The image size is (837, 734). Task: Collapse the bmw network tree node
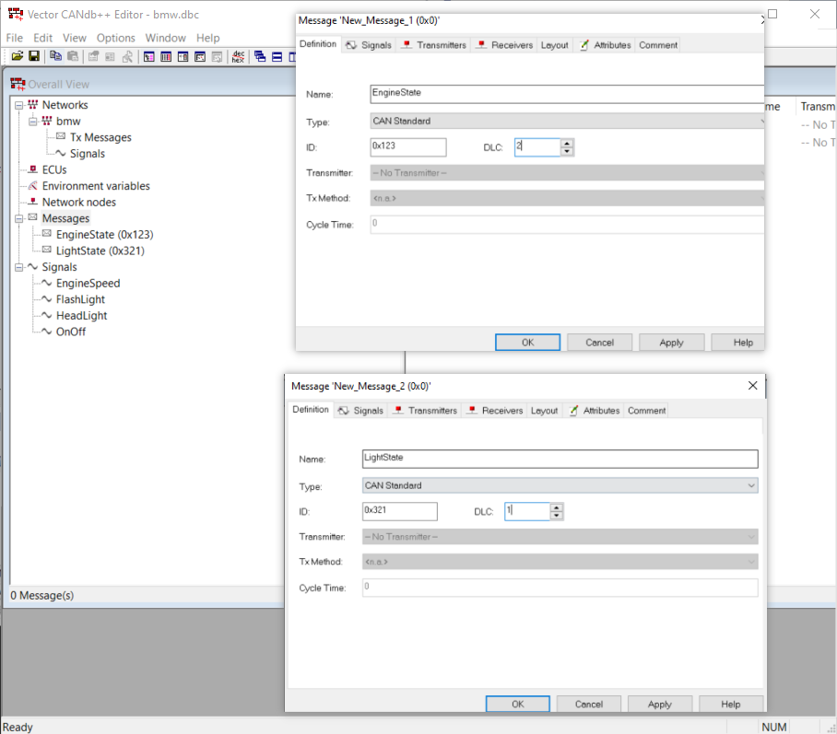coord(31,121)
